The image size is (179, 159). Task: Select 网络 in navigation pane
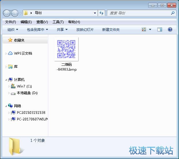pos(18,106)
